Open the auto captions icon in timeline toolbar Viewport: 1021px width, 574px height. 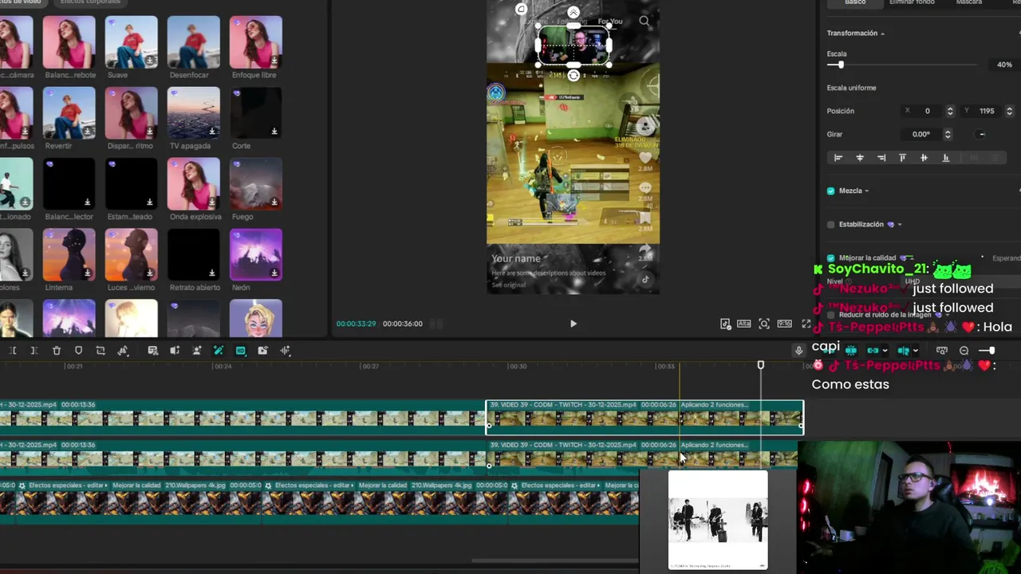[153, 351]
